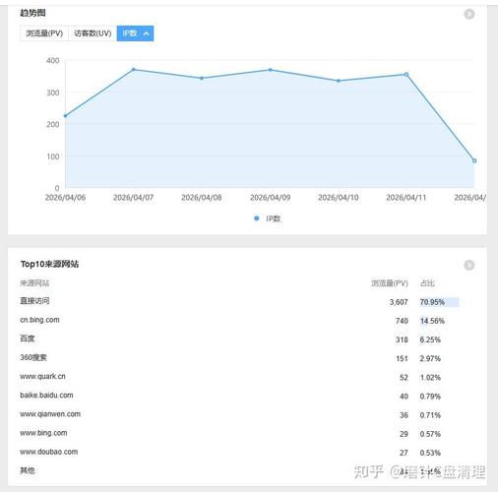Click the 400 y-axis label

53,60
